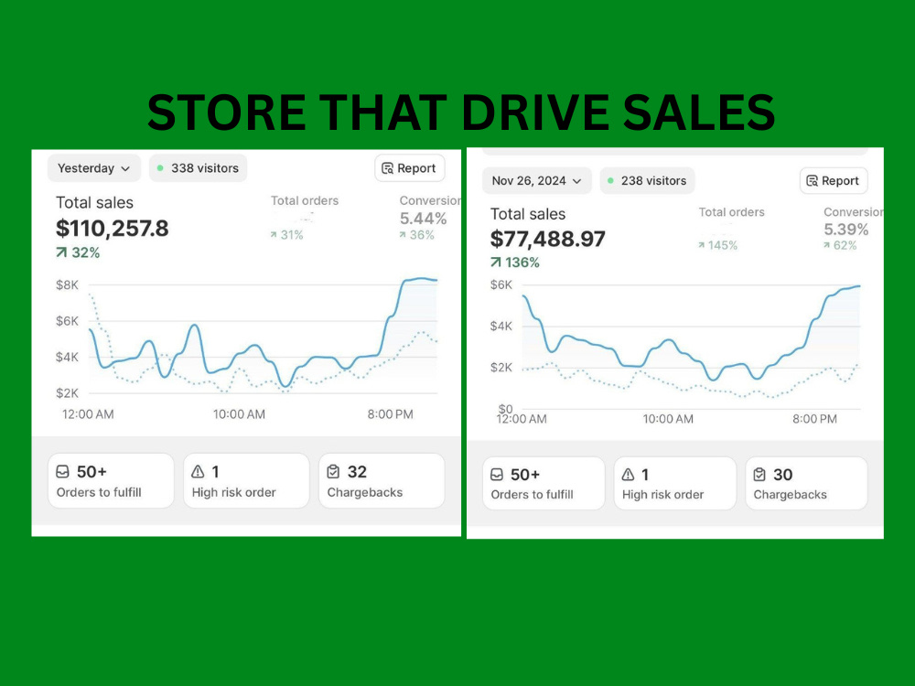Click the $8K axis label
915x686 pixels.
tap(67, 284)
